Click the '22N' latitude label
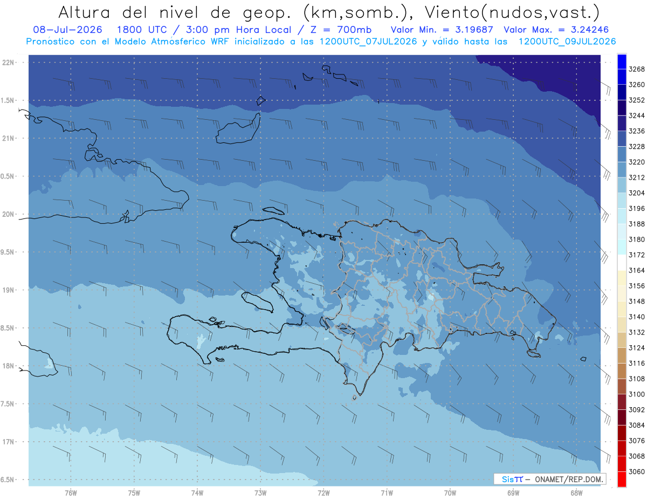Viewport: 647px width, 500px height. (x=8, y=62)
